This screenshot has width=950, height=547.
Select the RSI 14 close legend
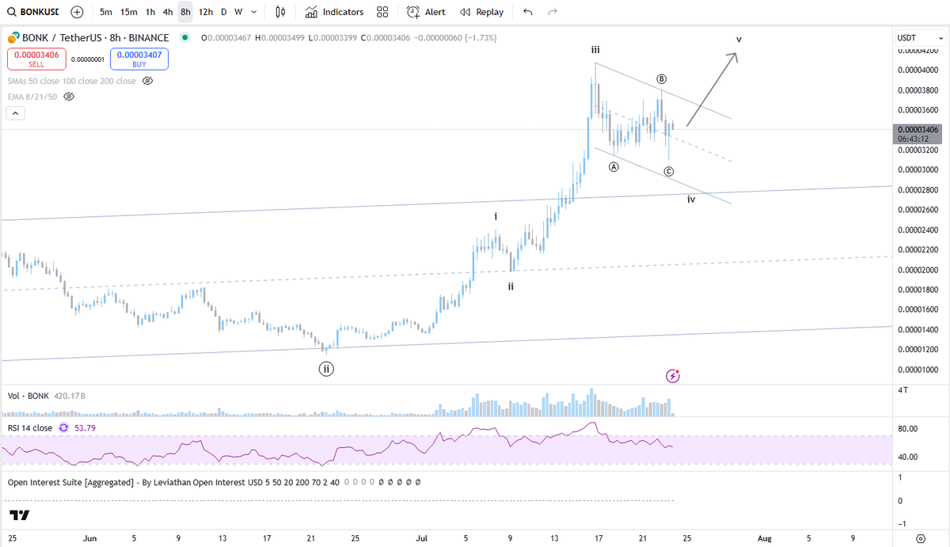(x=30, y=427)
